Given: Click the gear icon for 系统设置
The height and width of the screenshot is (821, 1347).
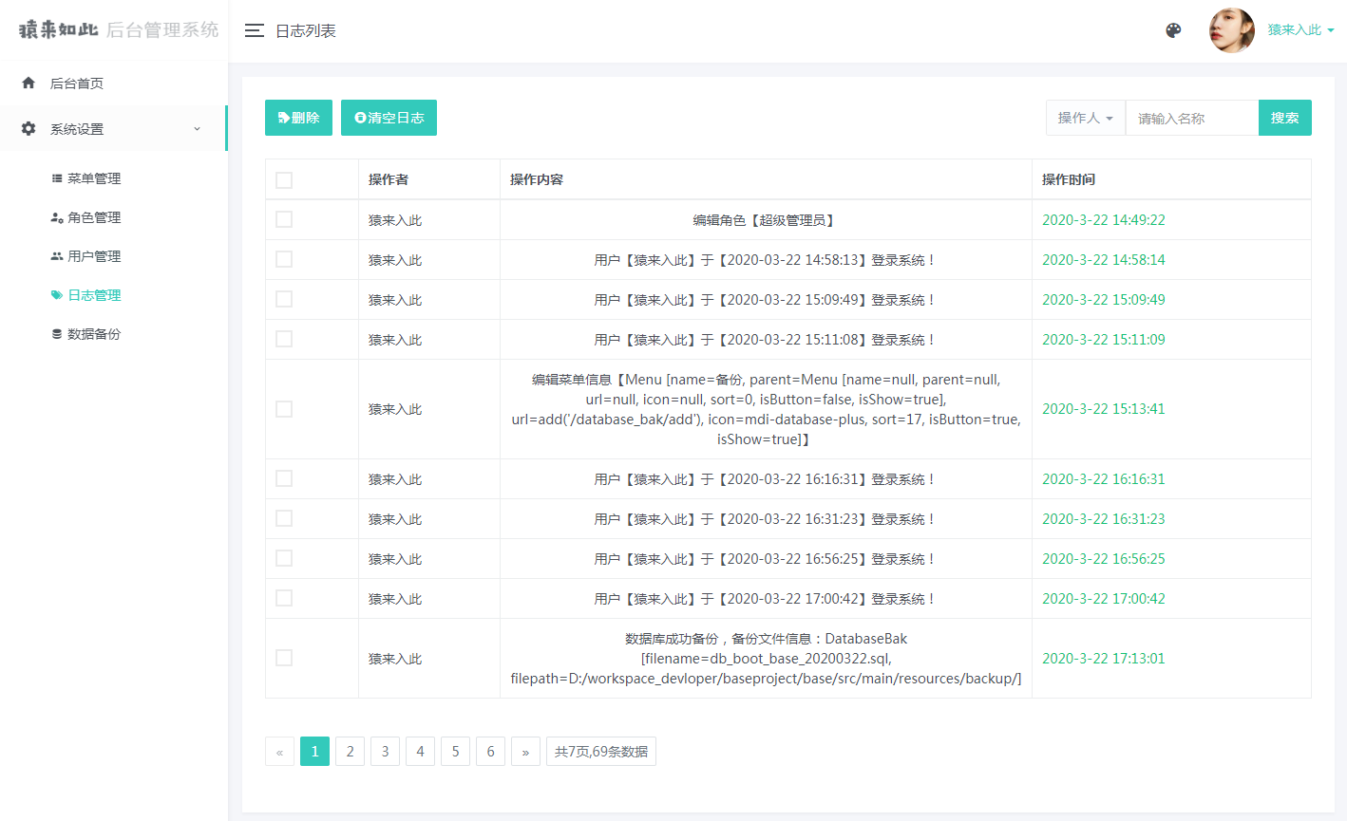Looking at the screenshot, I should 28,129.
